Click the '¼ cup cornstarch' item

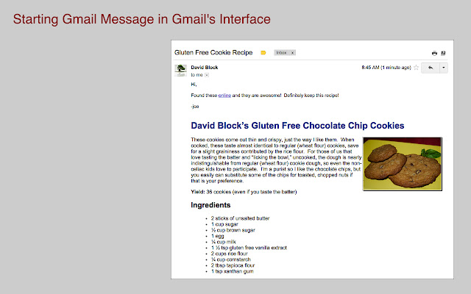(x=230, y=259)
